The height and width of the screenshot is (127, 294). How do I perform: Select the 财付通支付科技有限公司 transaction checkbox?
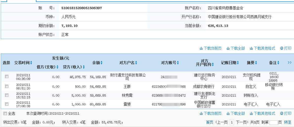tap(7, 76)
